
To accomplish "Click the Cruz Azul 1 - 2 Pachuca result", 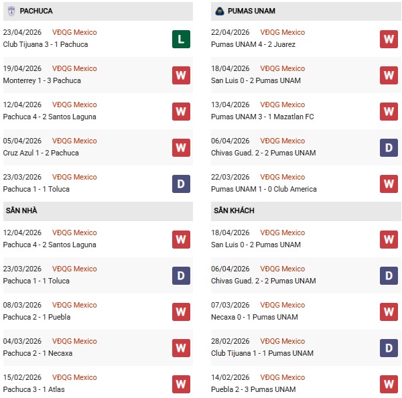I will 41,153.
